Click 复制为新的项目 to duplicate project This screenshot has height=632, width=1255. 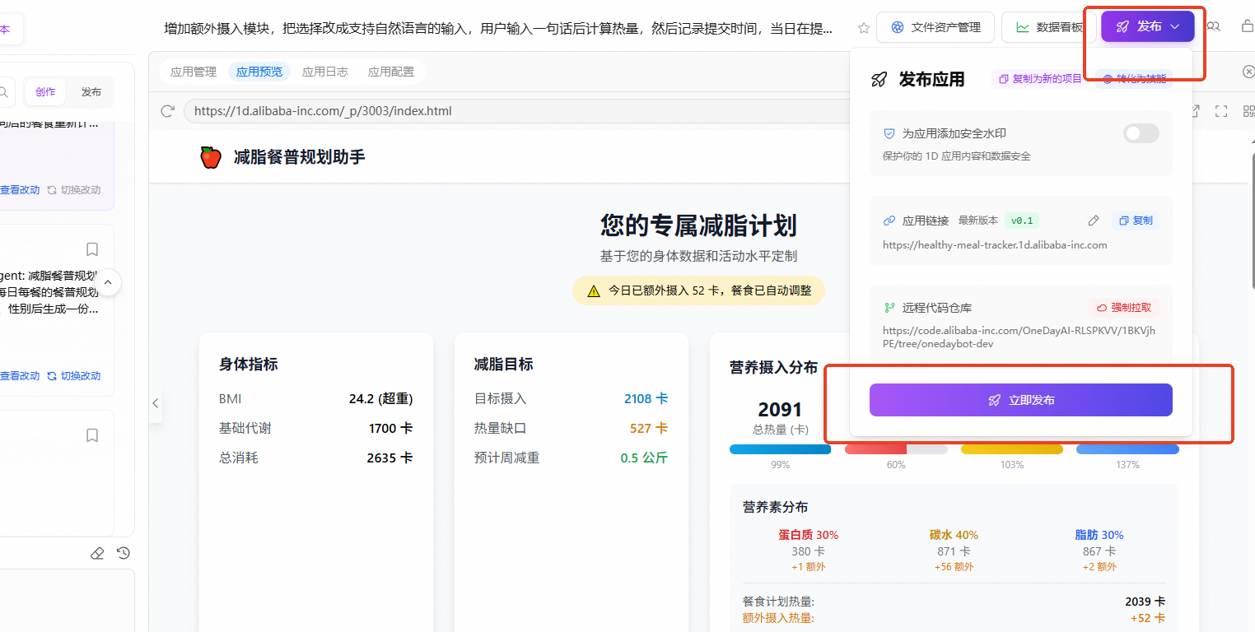tap(1040, 79)
